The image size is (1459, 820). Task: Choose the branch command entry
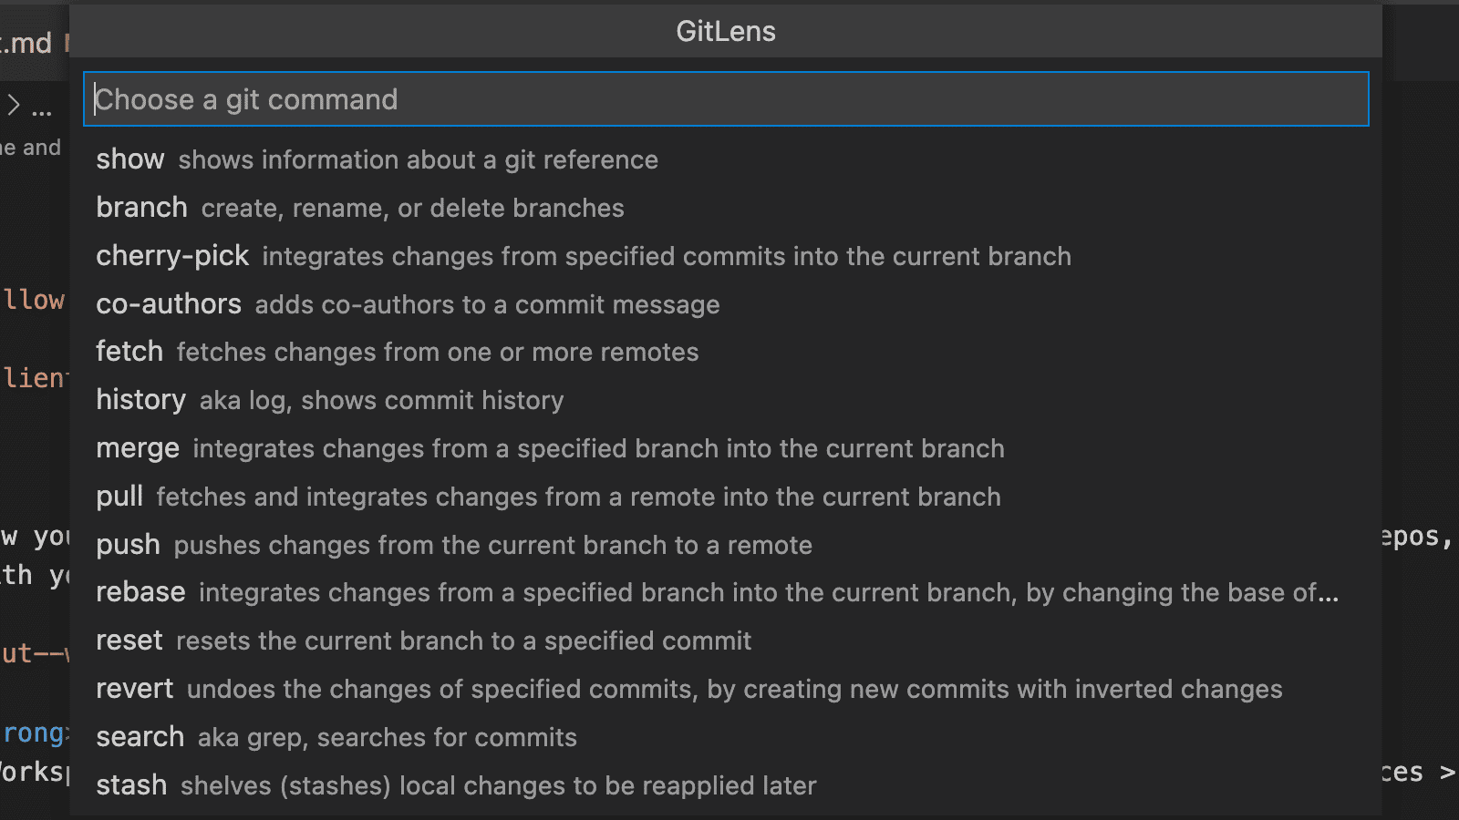(726, 208)
